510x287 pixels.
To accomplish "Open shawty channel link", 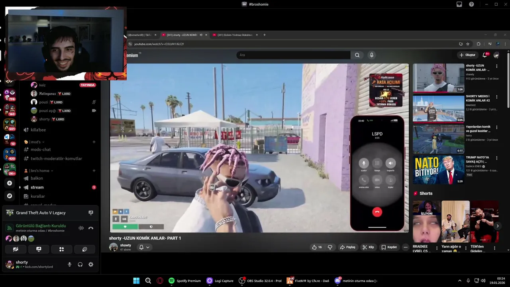I will pos(126,245).
